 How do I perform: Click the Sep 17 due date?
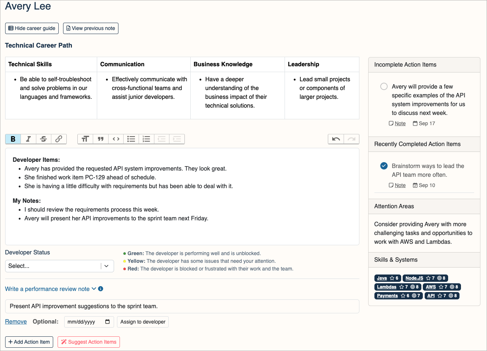click(424, 123)
